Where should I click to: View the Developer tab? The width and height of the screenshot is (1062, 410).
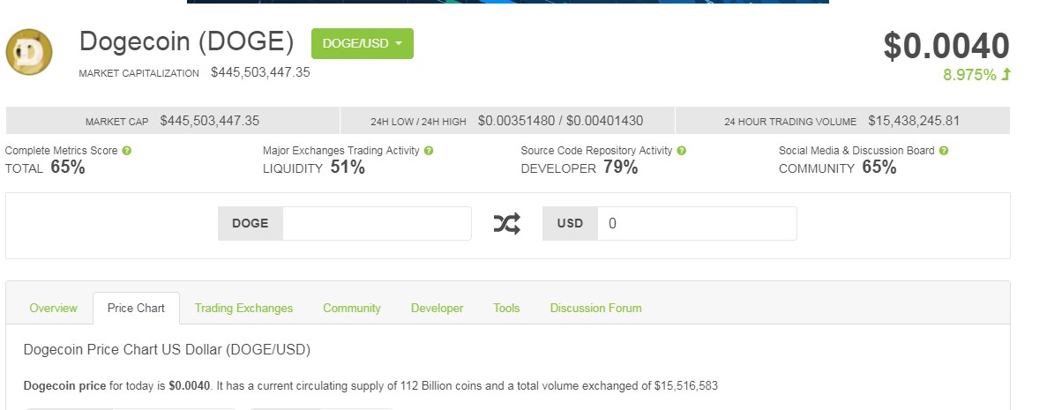437,308
